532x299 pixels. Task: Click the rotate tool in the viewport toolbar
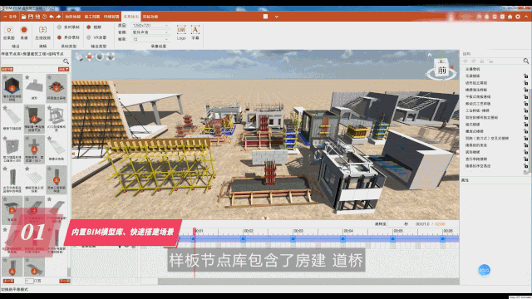pyautogui.click(x=100, y=56)
